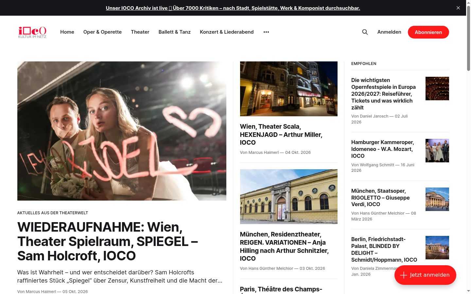Open the Oper & Operette section
Image resolution: width=471 pixels, height=294 pixels.
[102, 32]
